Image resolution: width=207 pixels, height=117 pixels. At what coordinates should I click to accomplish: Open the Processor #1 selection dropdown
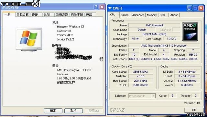pyautogui.click(x=153, y=96)
